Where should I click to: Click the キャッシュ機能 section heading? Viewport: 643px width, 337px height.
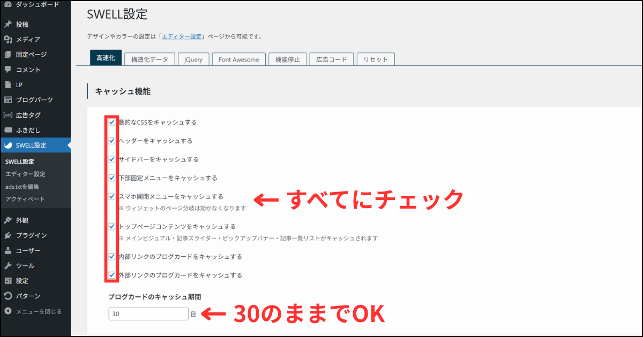123,91
